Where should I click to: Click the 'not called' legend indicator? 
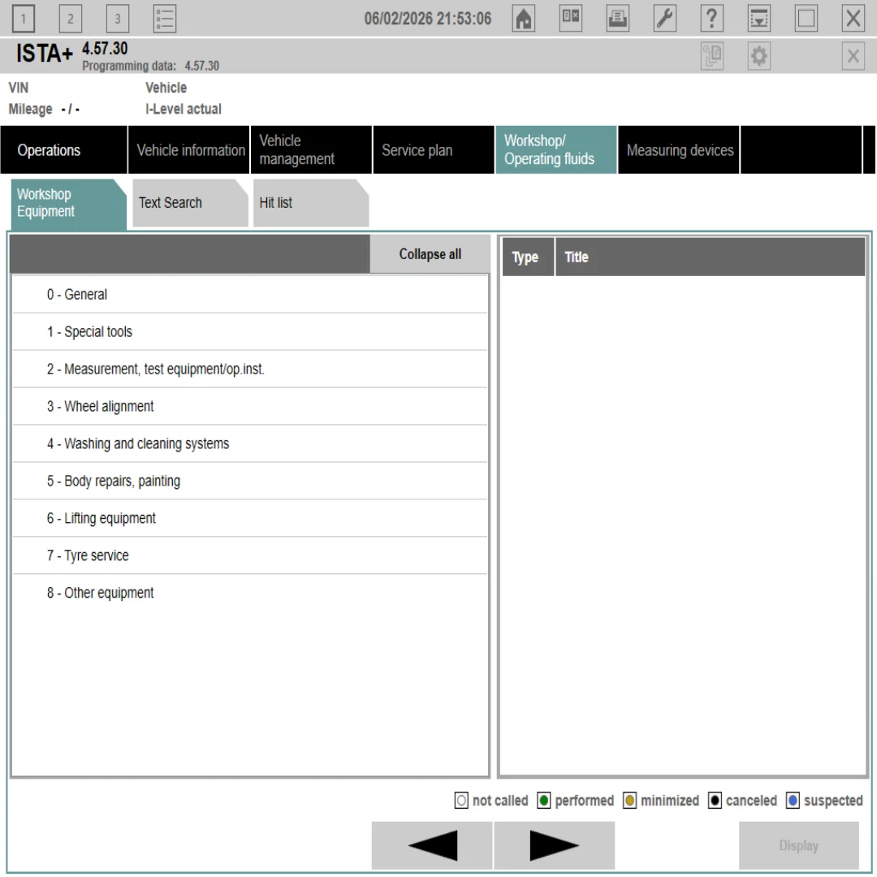click(461, 801)
